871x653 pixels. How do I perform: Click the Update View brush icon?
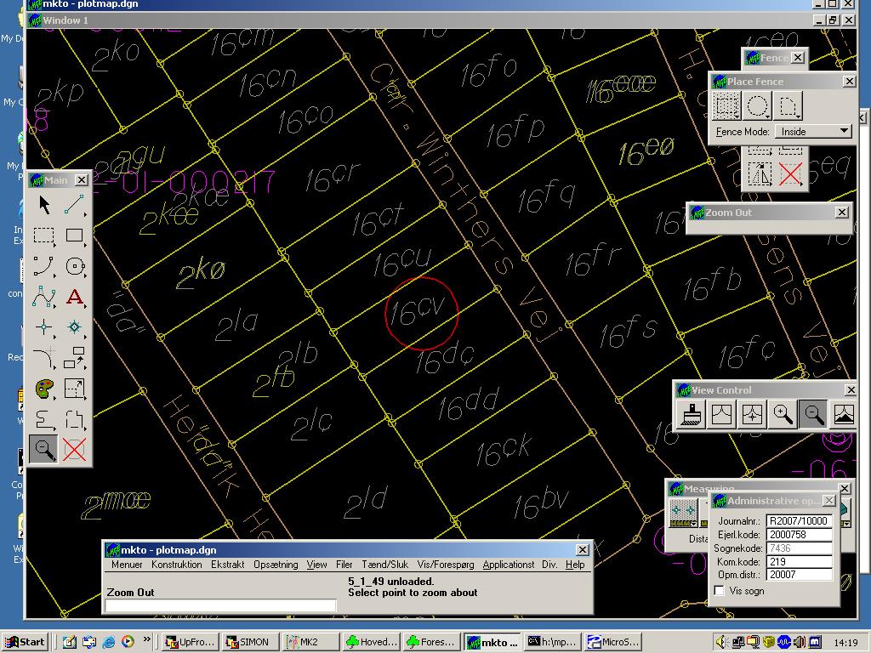pyautogui.click(x=691, y=414)
